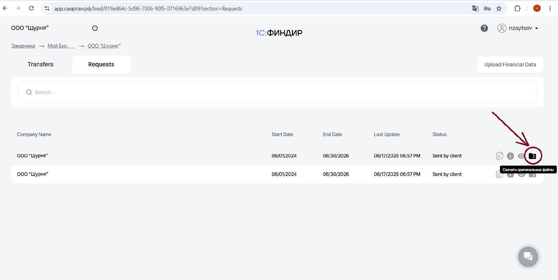Screen dimensions: 558x280
Task: Select the Requests tab
Action: (101, 65)
